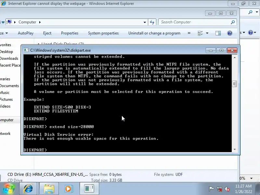The height and width of the screenshot is (195, 260).
Task: Close the Computer Explorer window
Action: pyautogui.click(x=231, y=13)
